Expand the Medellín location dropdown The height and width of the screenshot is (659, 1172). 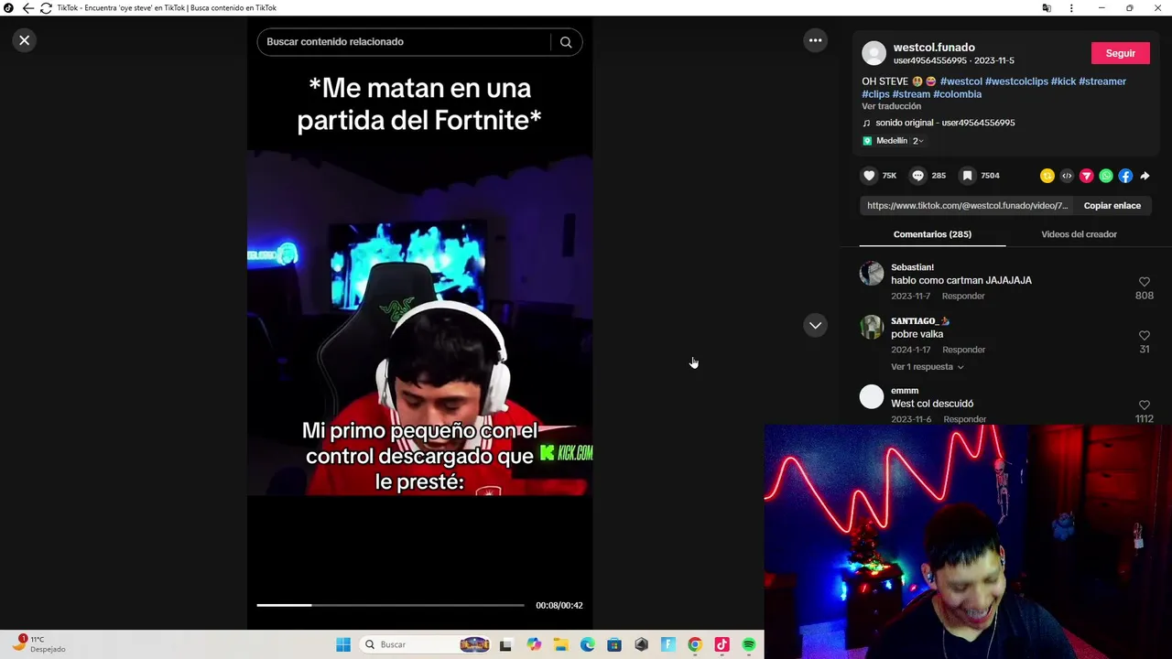point(893,141)
